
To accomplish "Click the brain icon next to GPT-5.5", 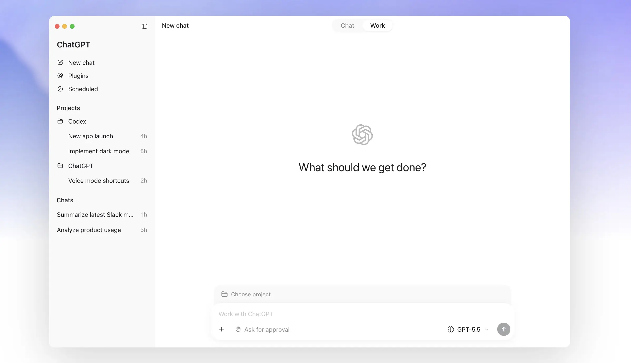I will 450,329.
